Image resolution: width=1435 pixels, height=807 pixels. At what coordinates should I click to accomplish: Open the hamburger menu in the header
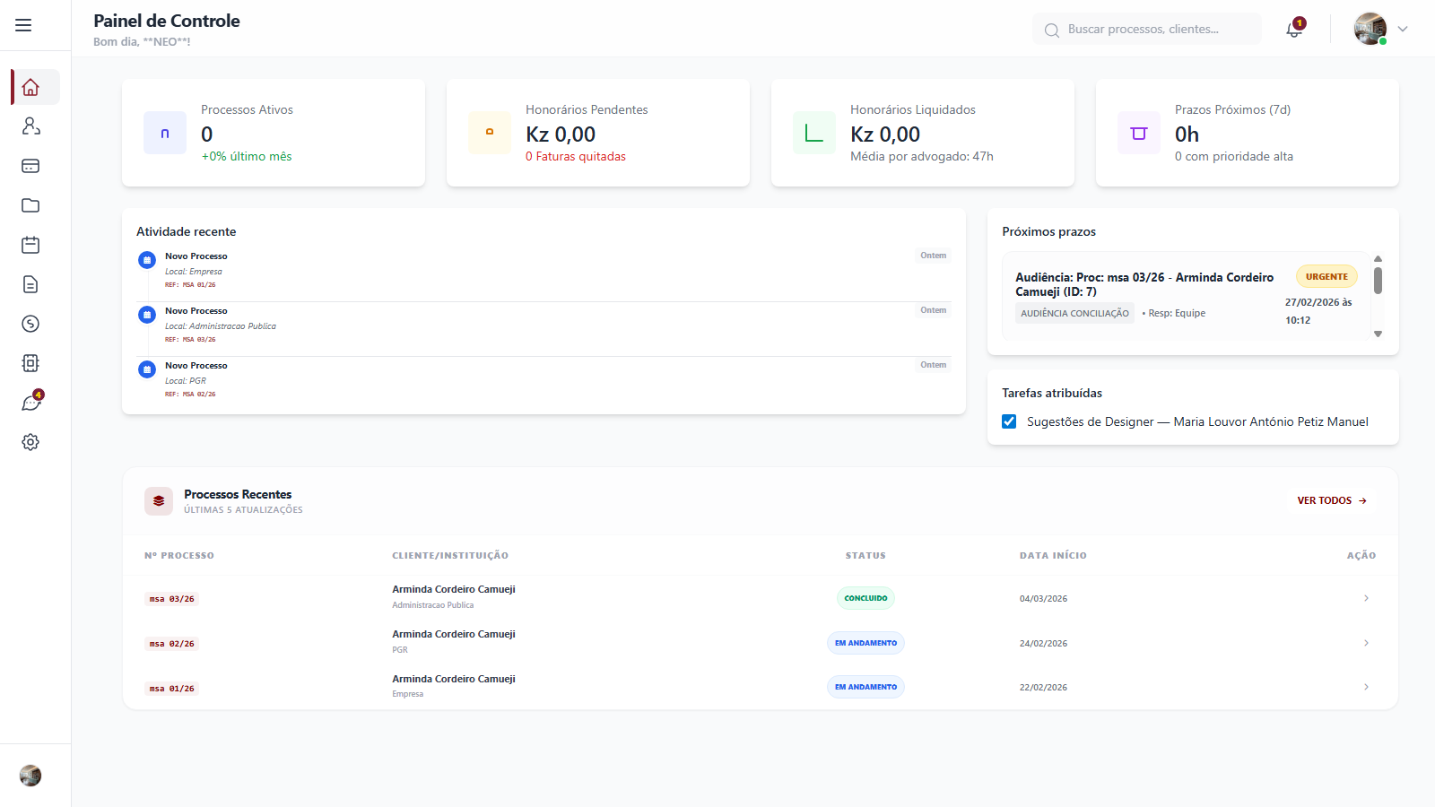(23, 25)
